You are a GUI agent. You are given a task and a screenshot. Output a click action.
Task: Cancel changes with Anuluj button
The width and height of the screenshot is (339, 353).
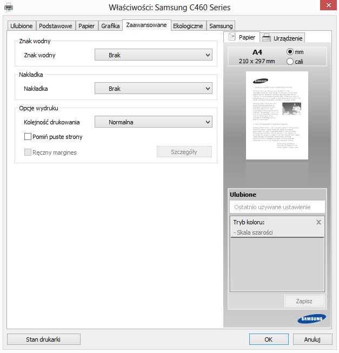tap(313, 339)
